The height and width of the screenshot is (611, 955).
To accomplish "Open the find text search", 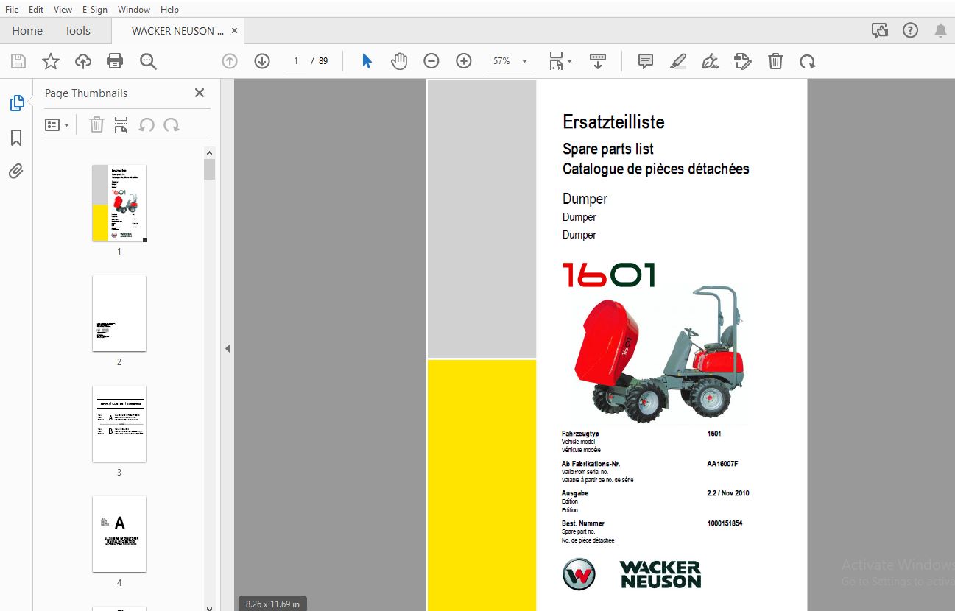I will click(148, 61).
